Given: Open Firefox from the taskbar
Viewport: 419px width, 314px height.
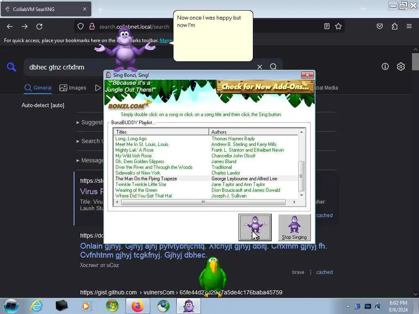Looking at the screenshot, I should coord(137,306).
